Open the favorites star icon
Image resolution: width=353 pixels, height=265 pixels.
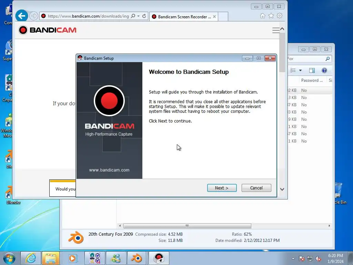point(271,16)
